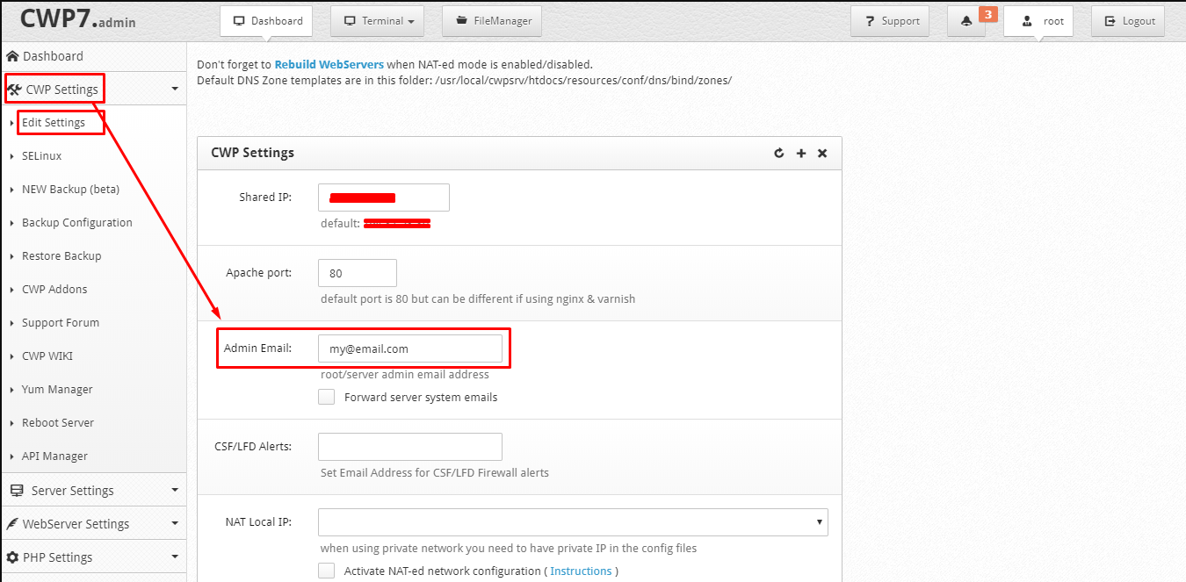Open the Terminal dropdown button

click(378, 21)
